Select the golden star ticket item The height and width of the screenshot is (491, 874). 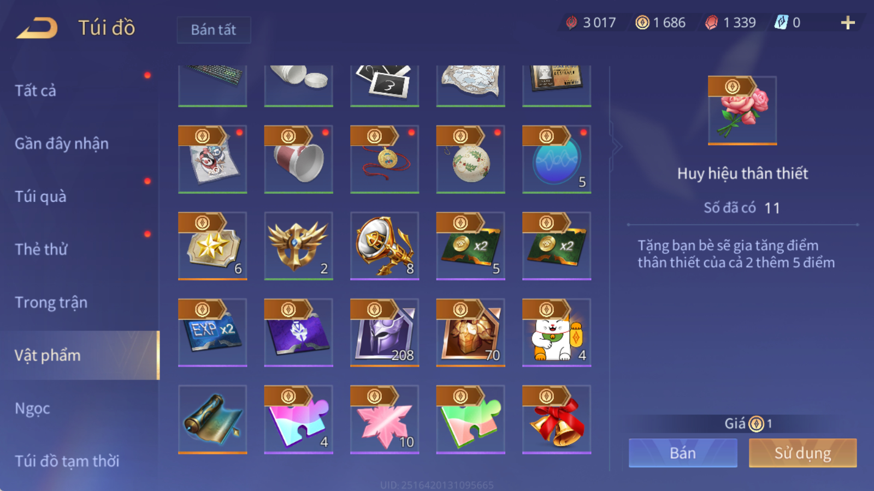point(212,246)
